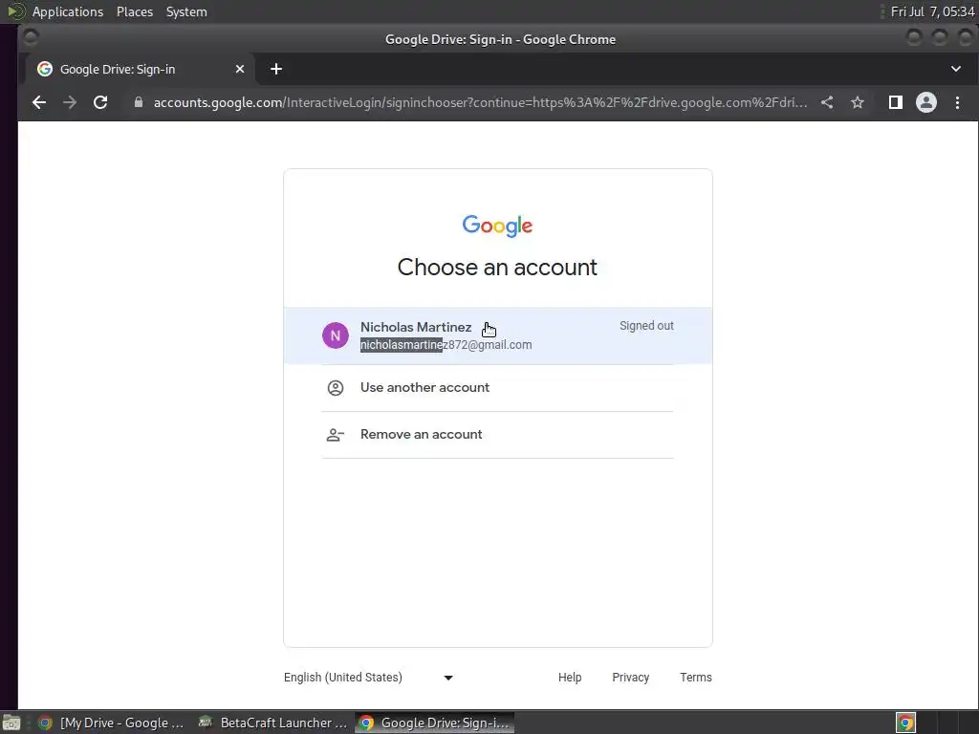Click the Google logo
Screen dimensions: 979x734
pyautogui.click(x=497, y=226)
